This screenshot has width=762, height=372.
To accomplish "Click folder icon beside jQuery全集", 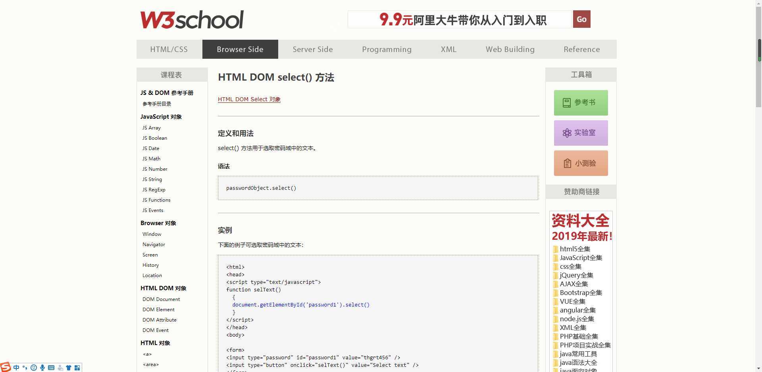I will [556, 276].
